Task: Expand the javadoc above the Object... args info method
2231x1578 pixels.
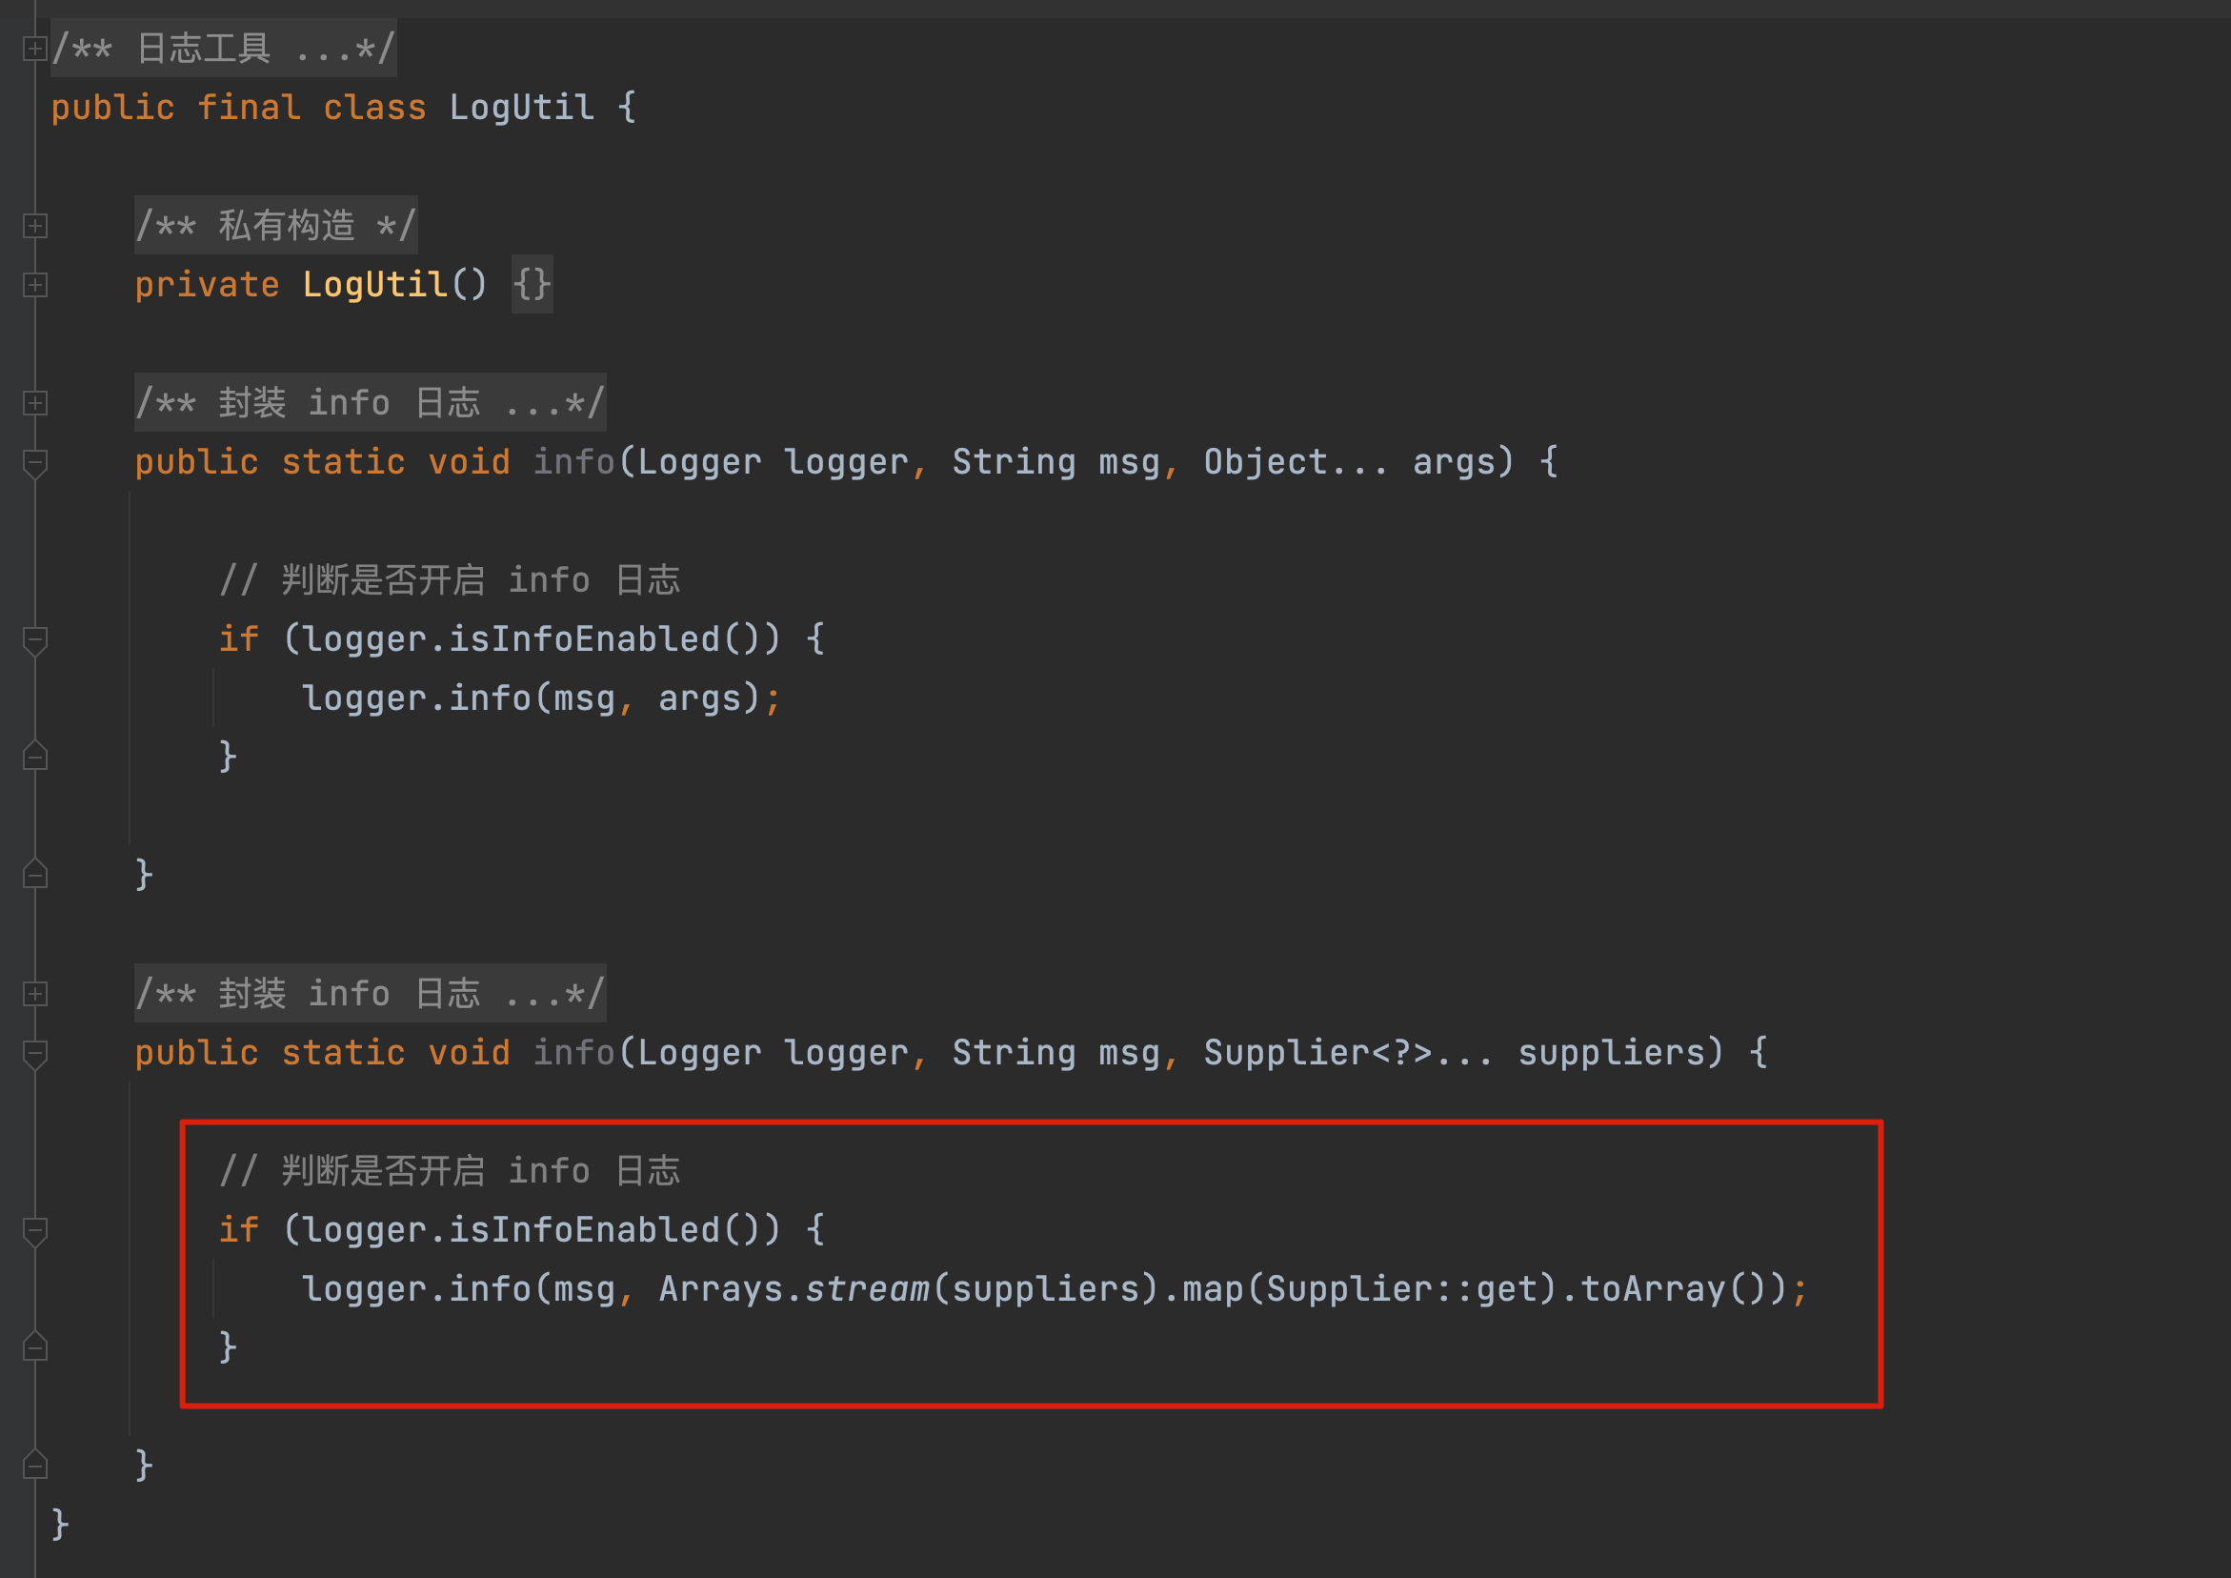Action: coord(35,402)
